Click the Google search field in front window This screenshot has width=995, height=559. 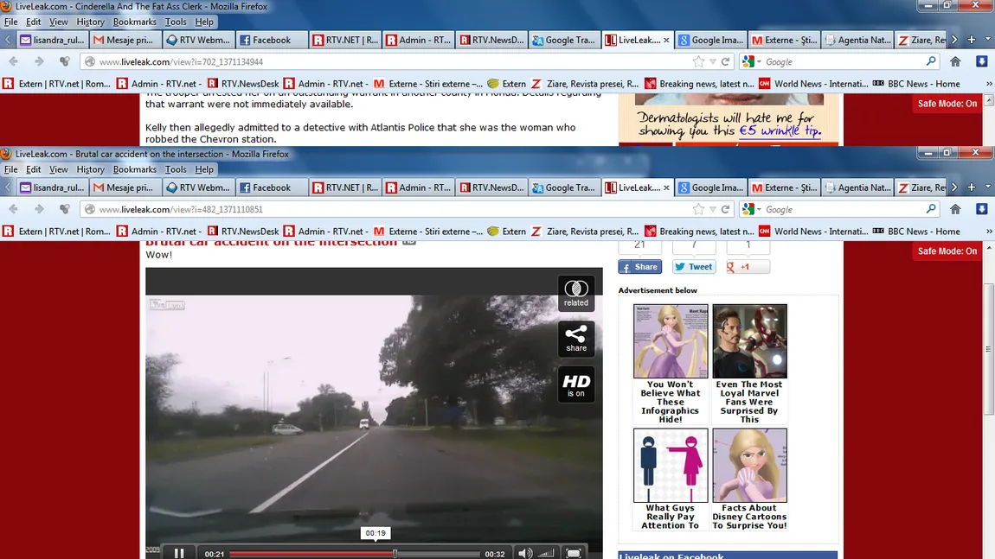[x=843, y=209]
